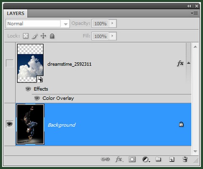Click fx icon on dreamstime_2592311 layer
203x169 pixels.
[180, 63]
